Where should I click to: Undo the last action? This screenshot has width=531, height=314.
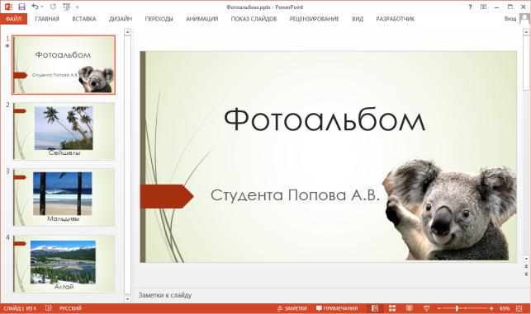35,7
